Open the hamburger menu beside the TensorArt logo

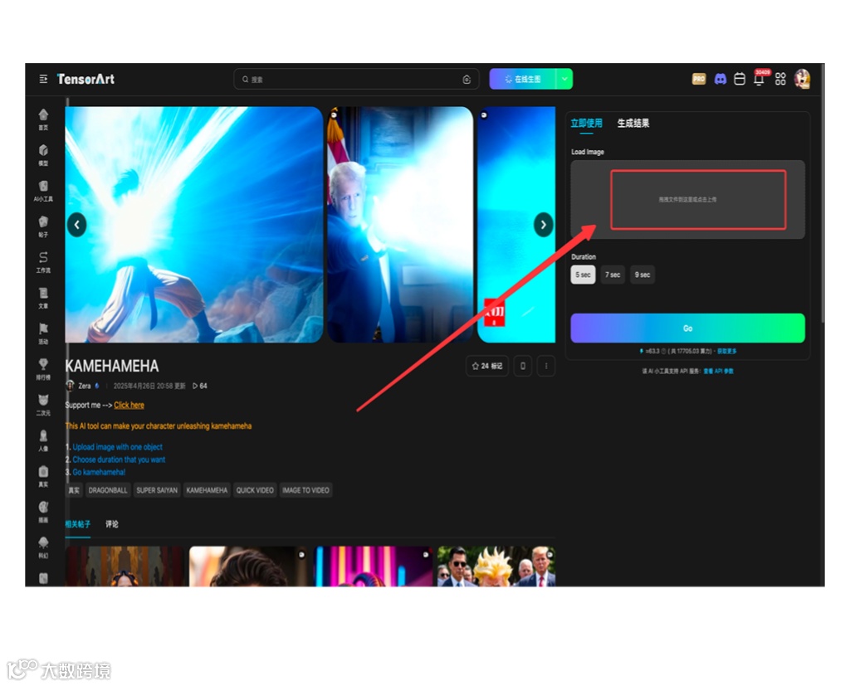pos(43,80)
